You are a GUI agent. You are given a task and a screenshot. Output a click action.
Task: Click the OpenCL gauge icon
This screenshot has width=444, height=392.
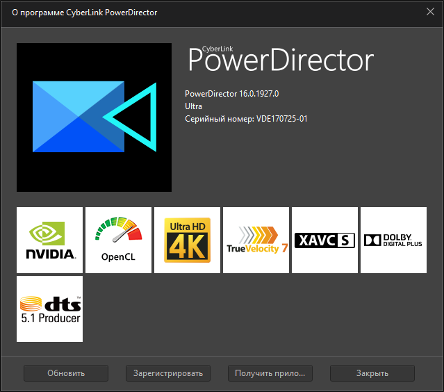[x=118, y=240]
